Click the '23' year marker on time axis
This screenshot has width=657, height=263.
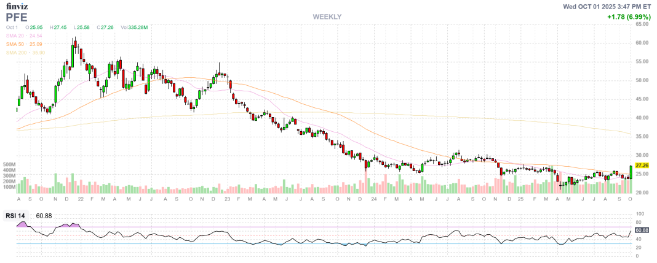pos(226,199)
